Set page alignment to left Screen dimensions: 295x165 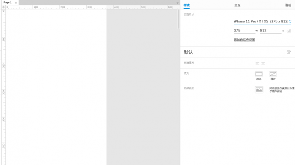pyautogui.click(x=257, y=63)
